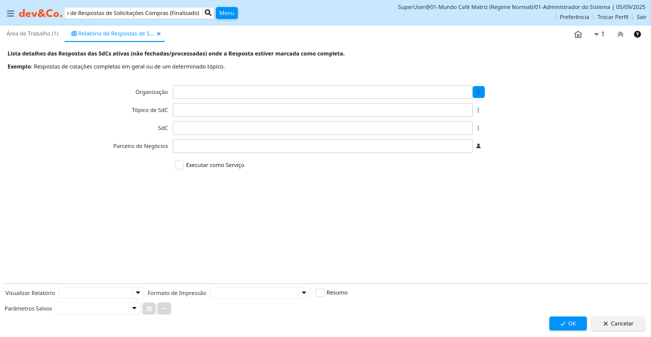Open the Preferência link

pos(574,17)
